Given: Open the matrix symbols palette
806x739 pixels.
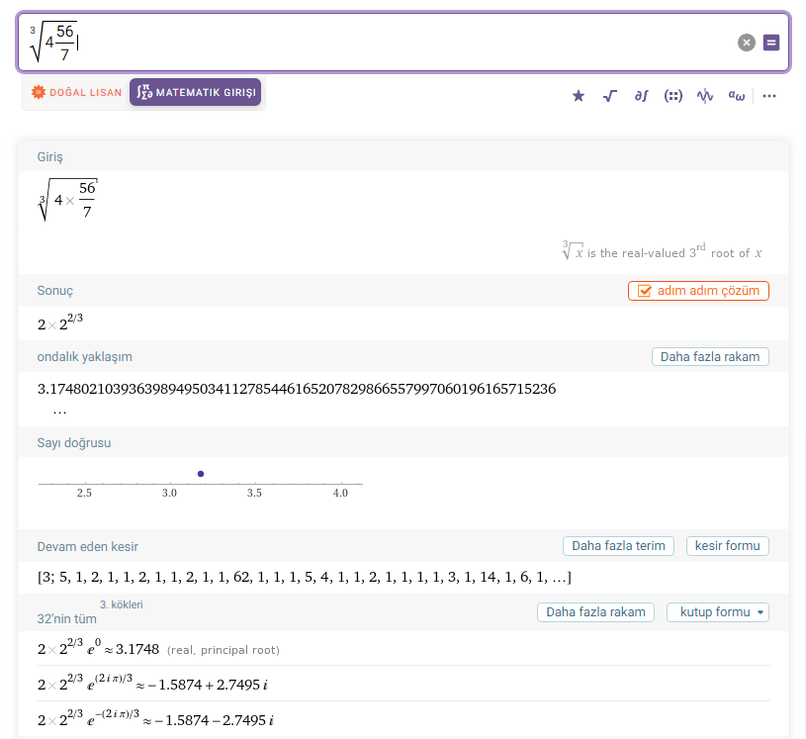Looking at the screenshot, I should [x=672, y=96].
